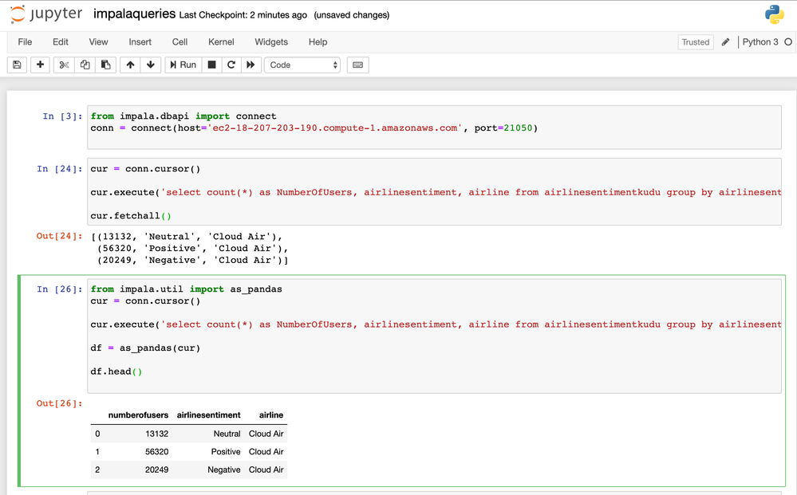
Task: Open the command palette keyboard icon
Action: pos(357,65)
